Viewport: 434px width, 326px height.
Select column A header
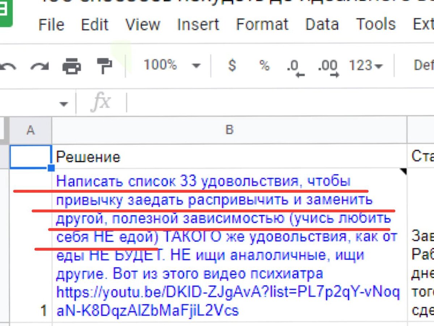(31, 129)
